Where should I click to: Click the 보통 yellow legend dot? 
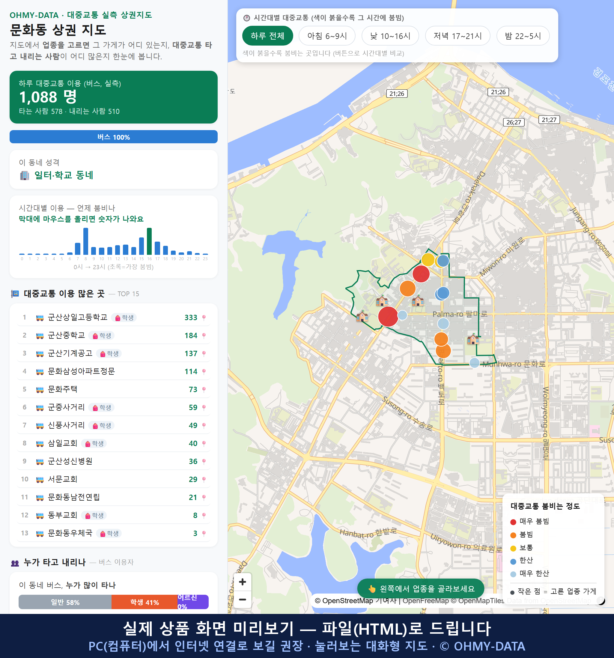[x=513, y=549]
